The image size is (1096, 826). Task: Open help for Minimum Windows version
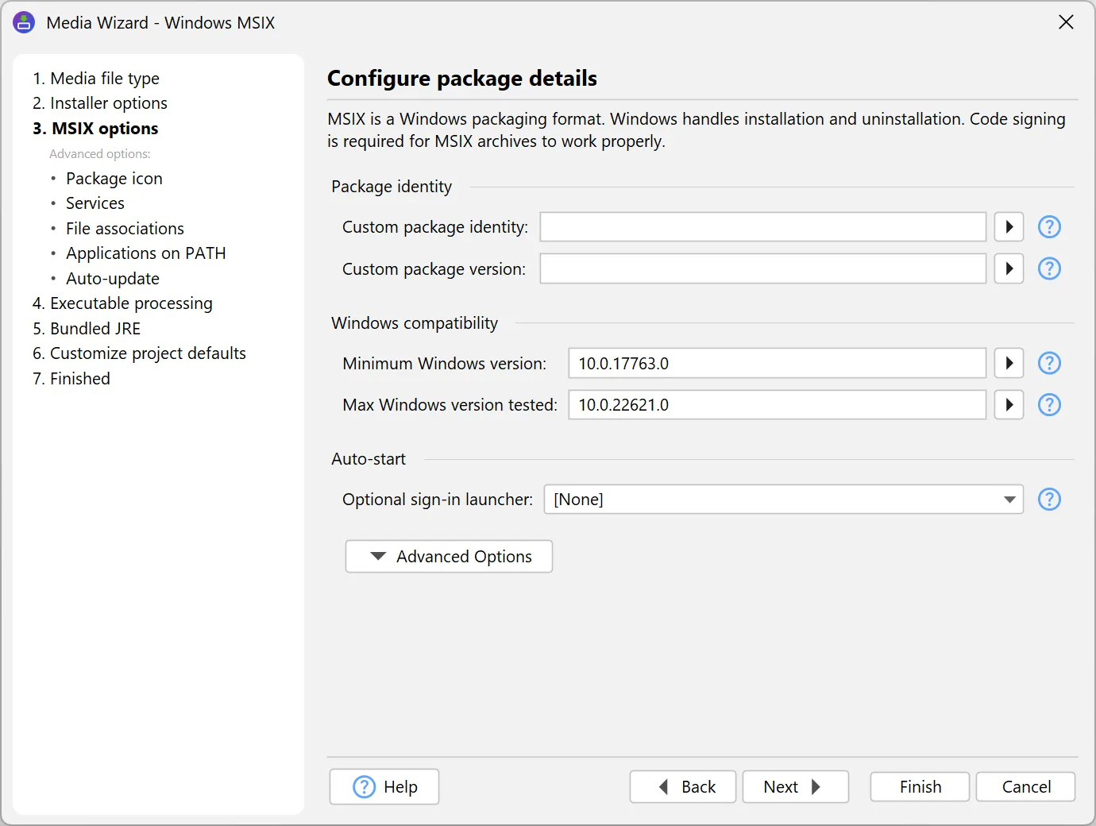[x=1049, y=363]
